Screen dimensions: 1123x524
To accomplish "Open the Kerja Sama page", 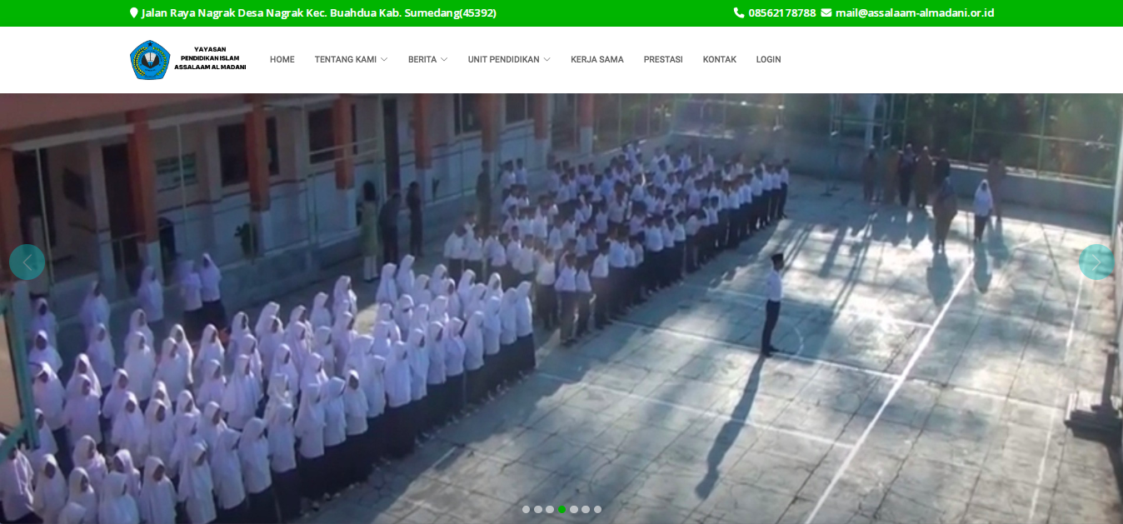I will (x=596, y=60).
